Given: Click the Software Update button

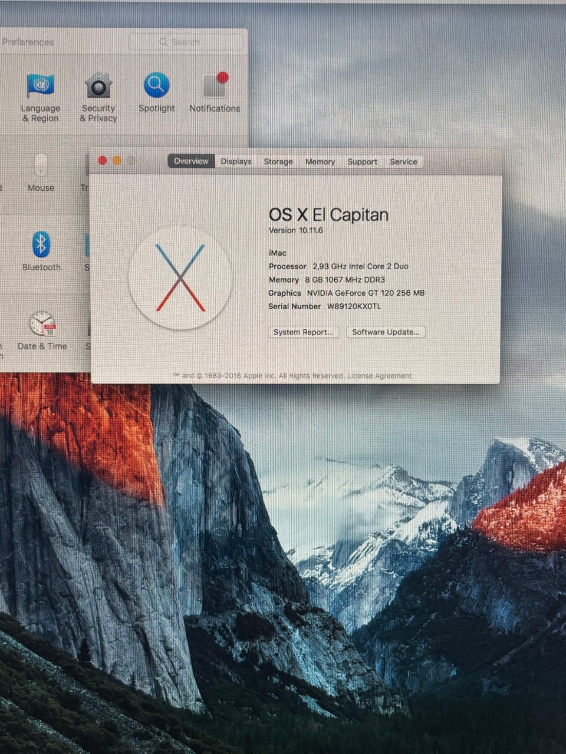Looking at the screenshot, I should click(x=386, y=332).
